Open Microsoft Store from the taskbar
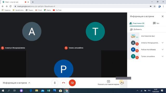The image size is (166, 93). click(x=60, y=91)
